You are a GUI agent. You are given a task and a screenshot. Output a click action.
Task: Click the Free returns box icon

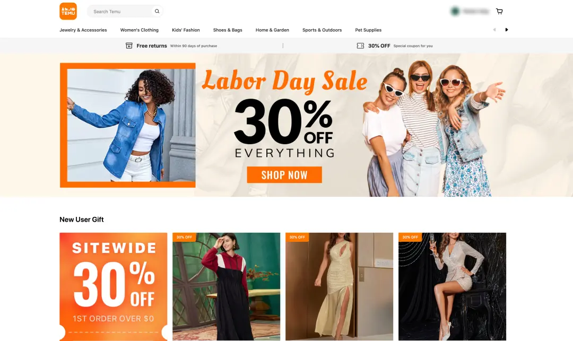click(129, 46)
